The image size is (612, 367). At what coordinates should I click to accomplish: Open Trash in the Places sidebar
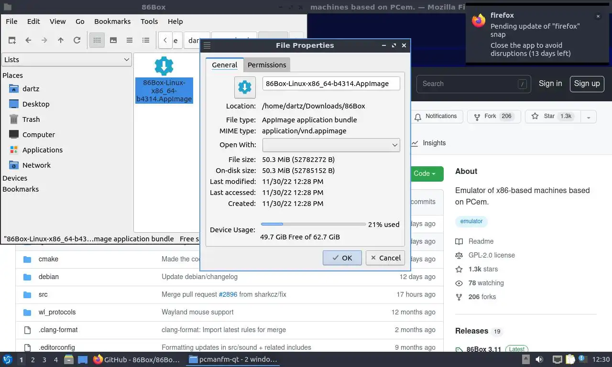point(31,119)
